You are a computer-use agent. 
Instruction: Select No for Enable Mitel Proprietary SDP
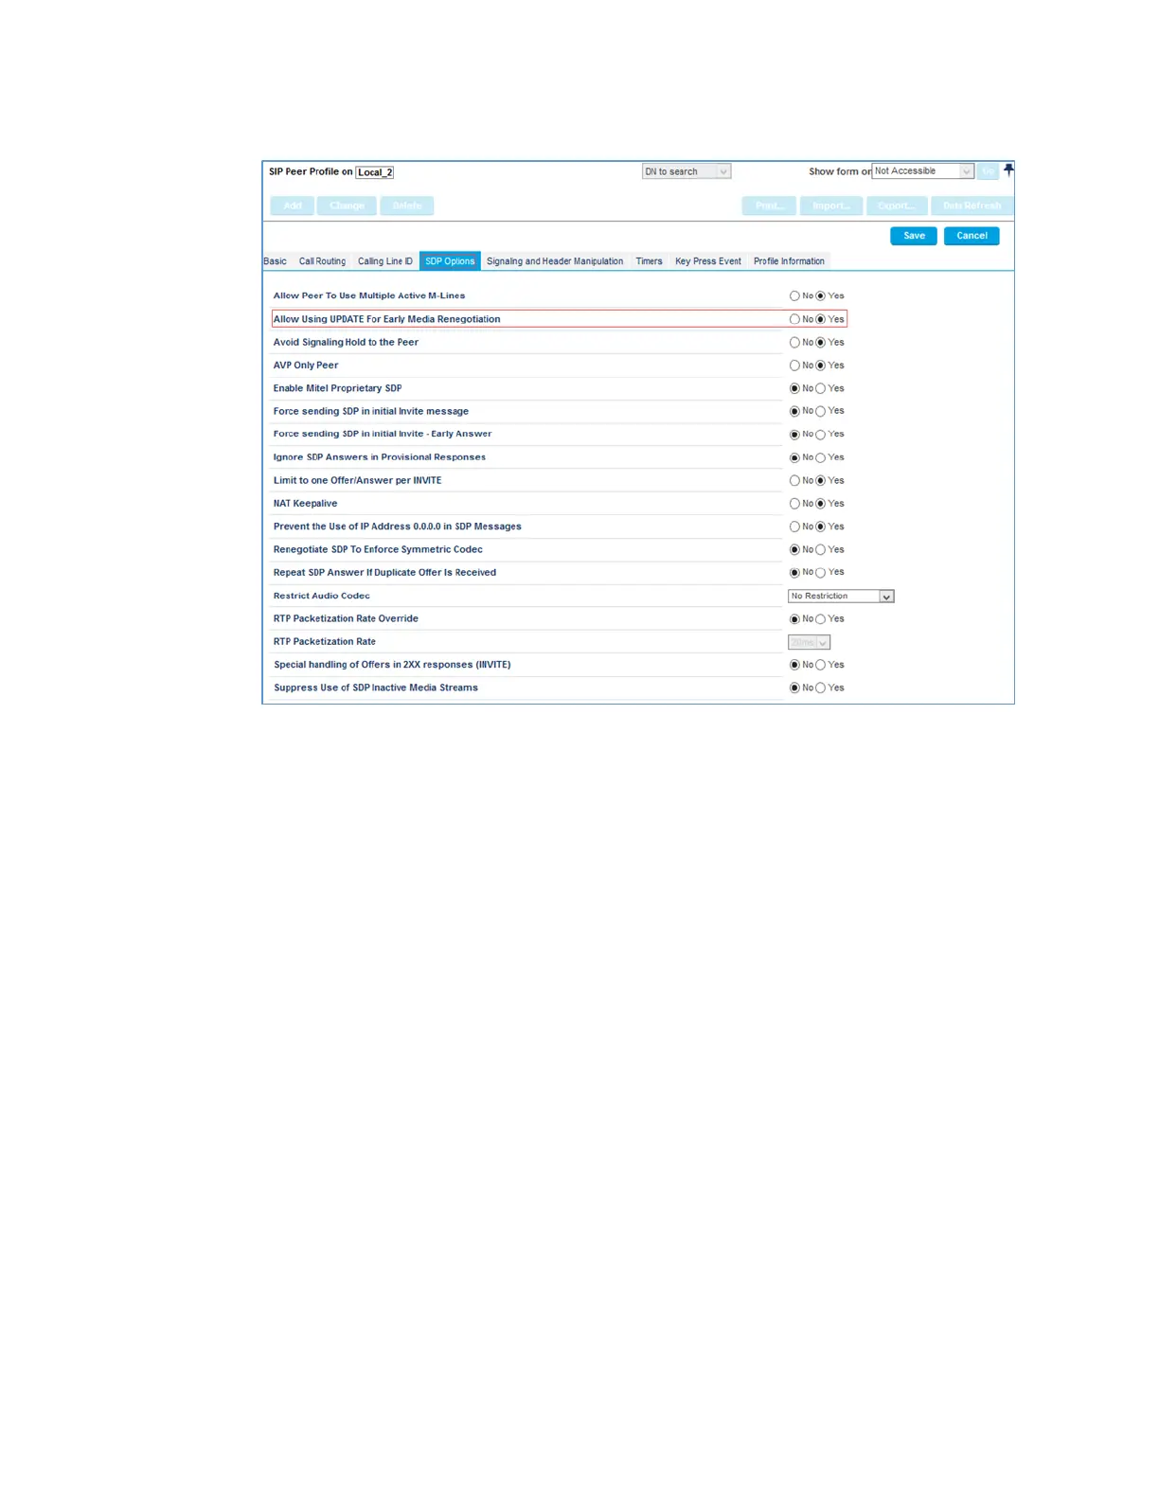pos(794,388)
